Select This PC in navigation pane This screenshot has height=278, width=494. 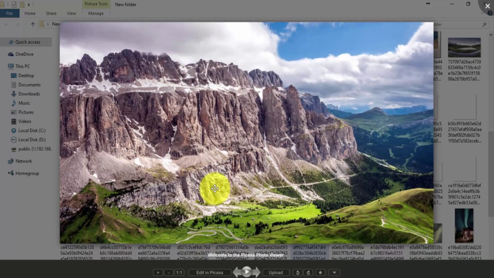[22, 66]
